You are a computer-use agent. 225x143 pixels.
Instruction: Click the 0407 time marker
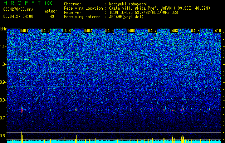coord(152,31)
